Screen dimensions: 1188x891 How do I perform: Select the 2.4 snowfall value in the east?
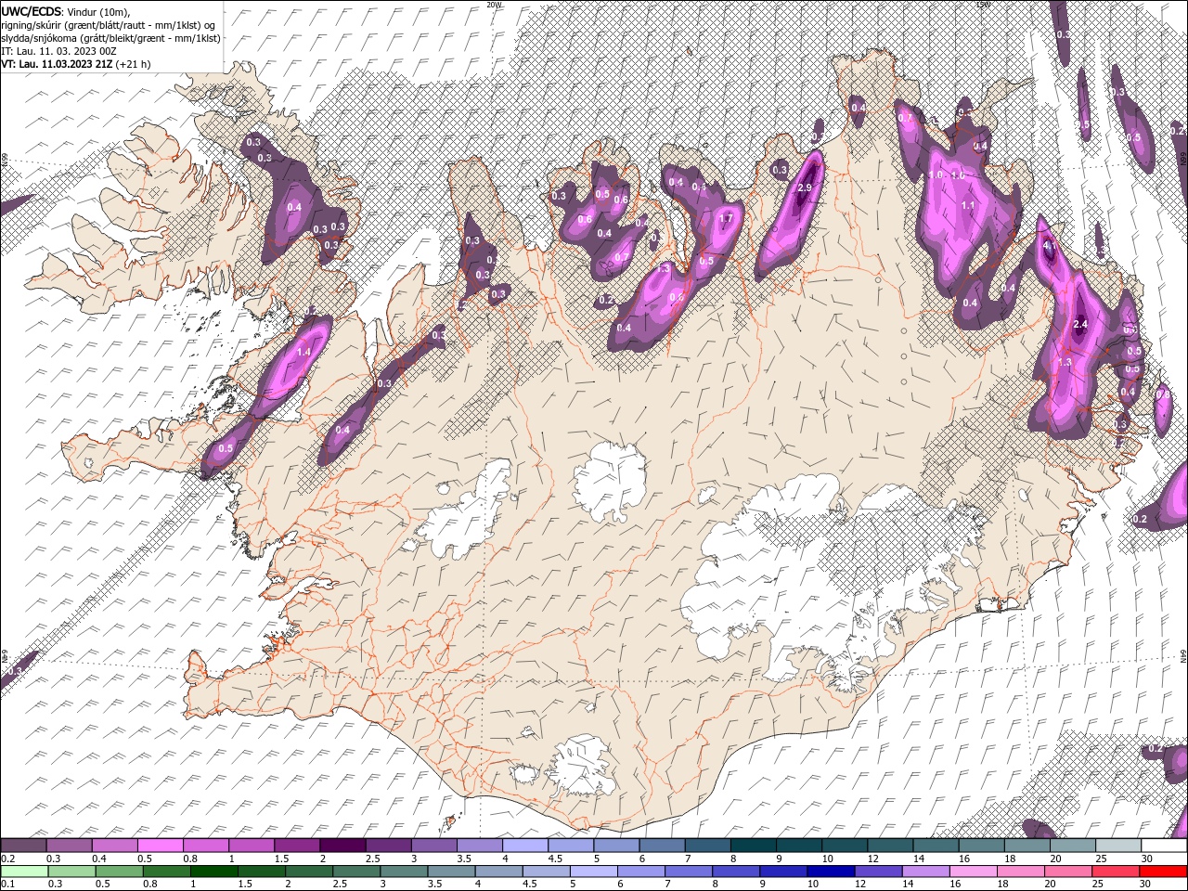click(x=1080, y=324)
